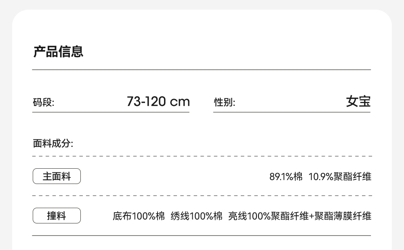Viewport: 404px width, 250px height.
Task: Click the underline beneath the 性别 field
Action: (292, 112)
